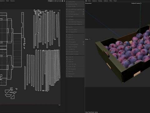Click the Mirror V icon

(x=67, y=37)
